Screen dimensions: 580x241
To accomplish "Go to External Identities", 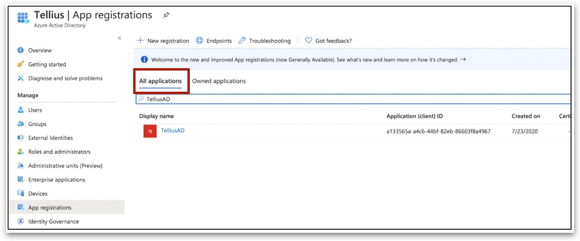I will coord(50,138).
